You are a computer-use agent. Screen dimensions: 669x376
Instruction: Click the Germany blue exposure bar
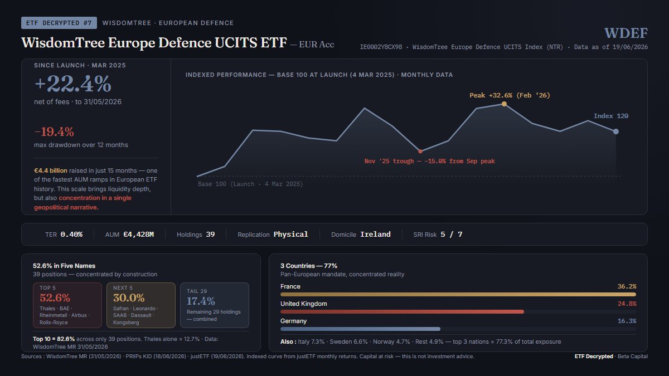click(361, 329)
